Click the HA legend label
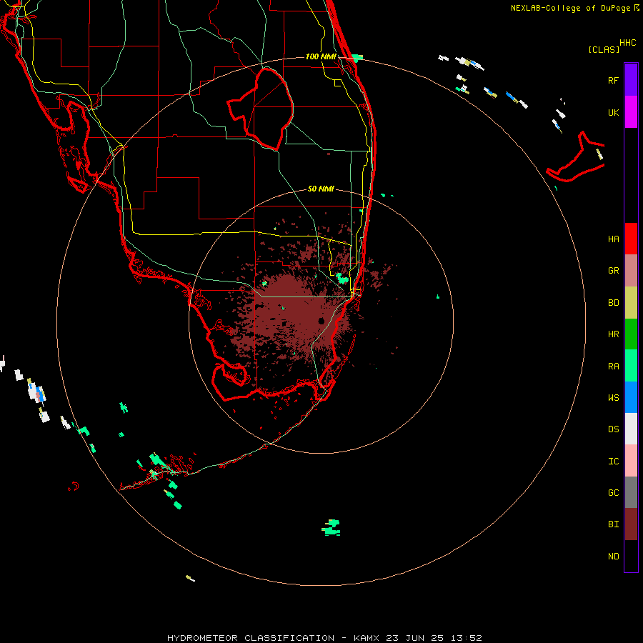The width and height of the screenshot is (643, 643). tap(613, 239)
